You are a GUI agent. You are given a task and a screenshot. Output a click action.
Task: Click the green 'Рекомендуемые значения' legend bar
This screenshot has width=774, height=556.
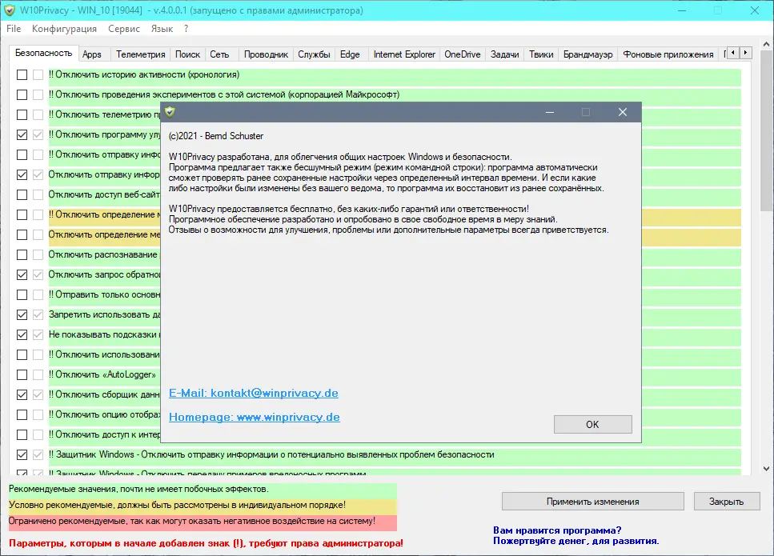pyautogui.click(x=203, y=490)
